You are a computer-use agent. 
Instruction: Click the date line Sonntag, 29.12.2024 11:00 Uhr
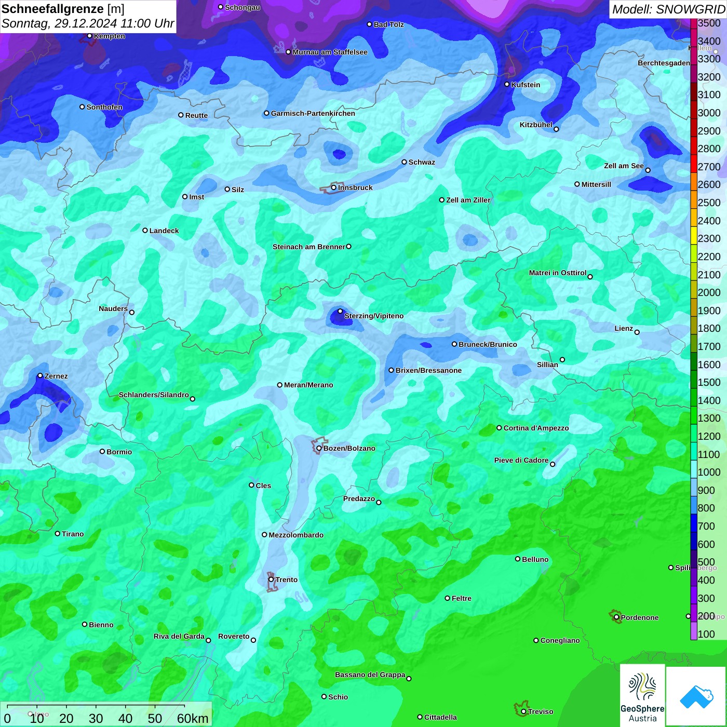(x=88, y=23)
